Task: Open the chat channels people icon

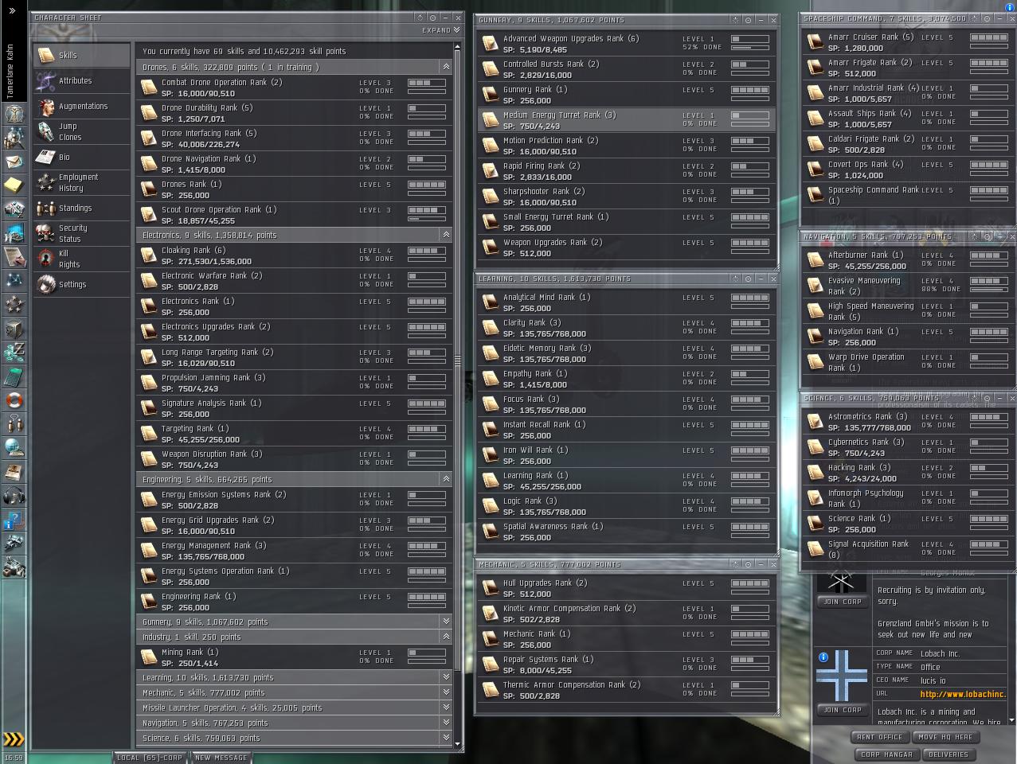Action: (x=14, y=424)
